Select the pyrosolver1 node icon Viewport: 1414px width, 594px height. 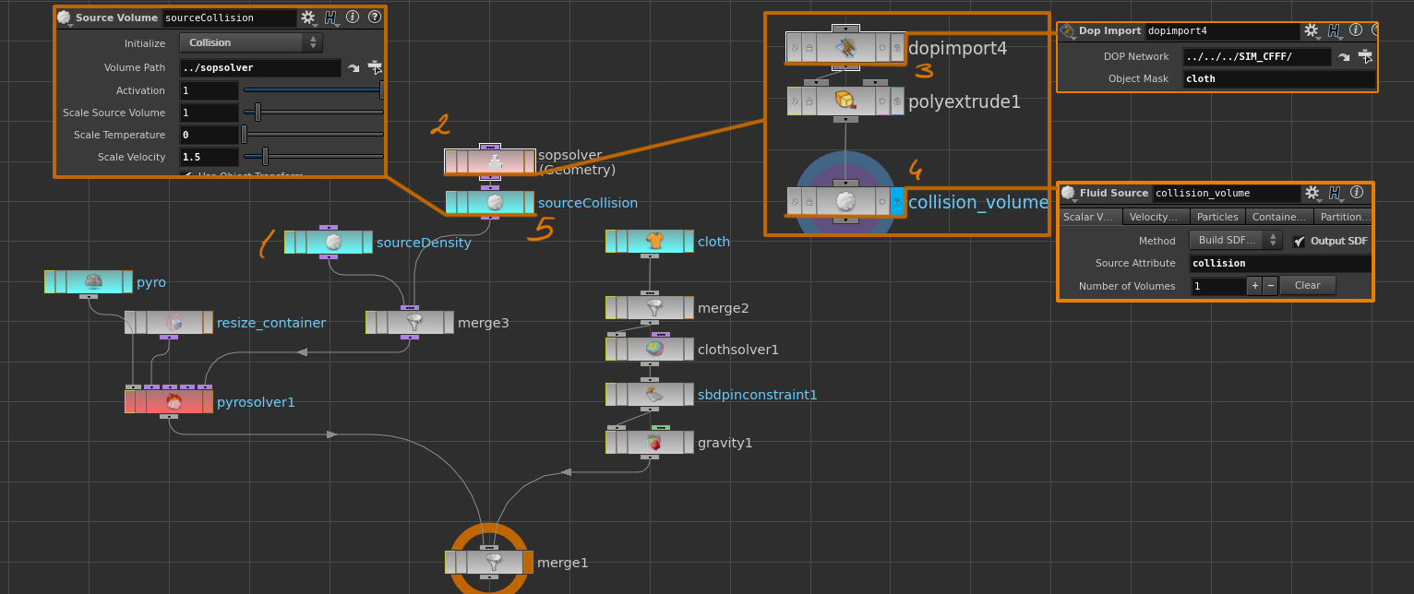[172, 402]
